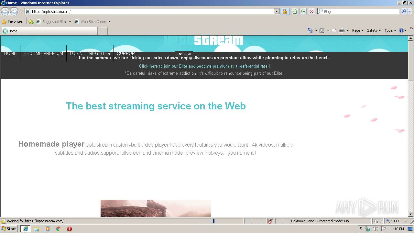Click the Uptostream logo
Viewport: 414px width, 233px height.
click(x=203, y=40)
